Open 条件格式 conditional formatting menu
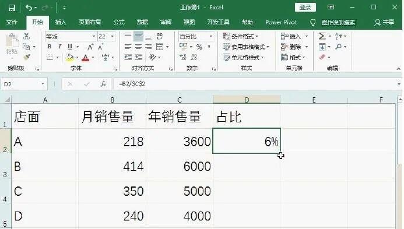 click(240, 36)
